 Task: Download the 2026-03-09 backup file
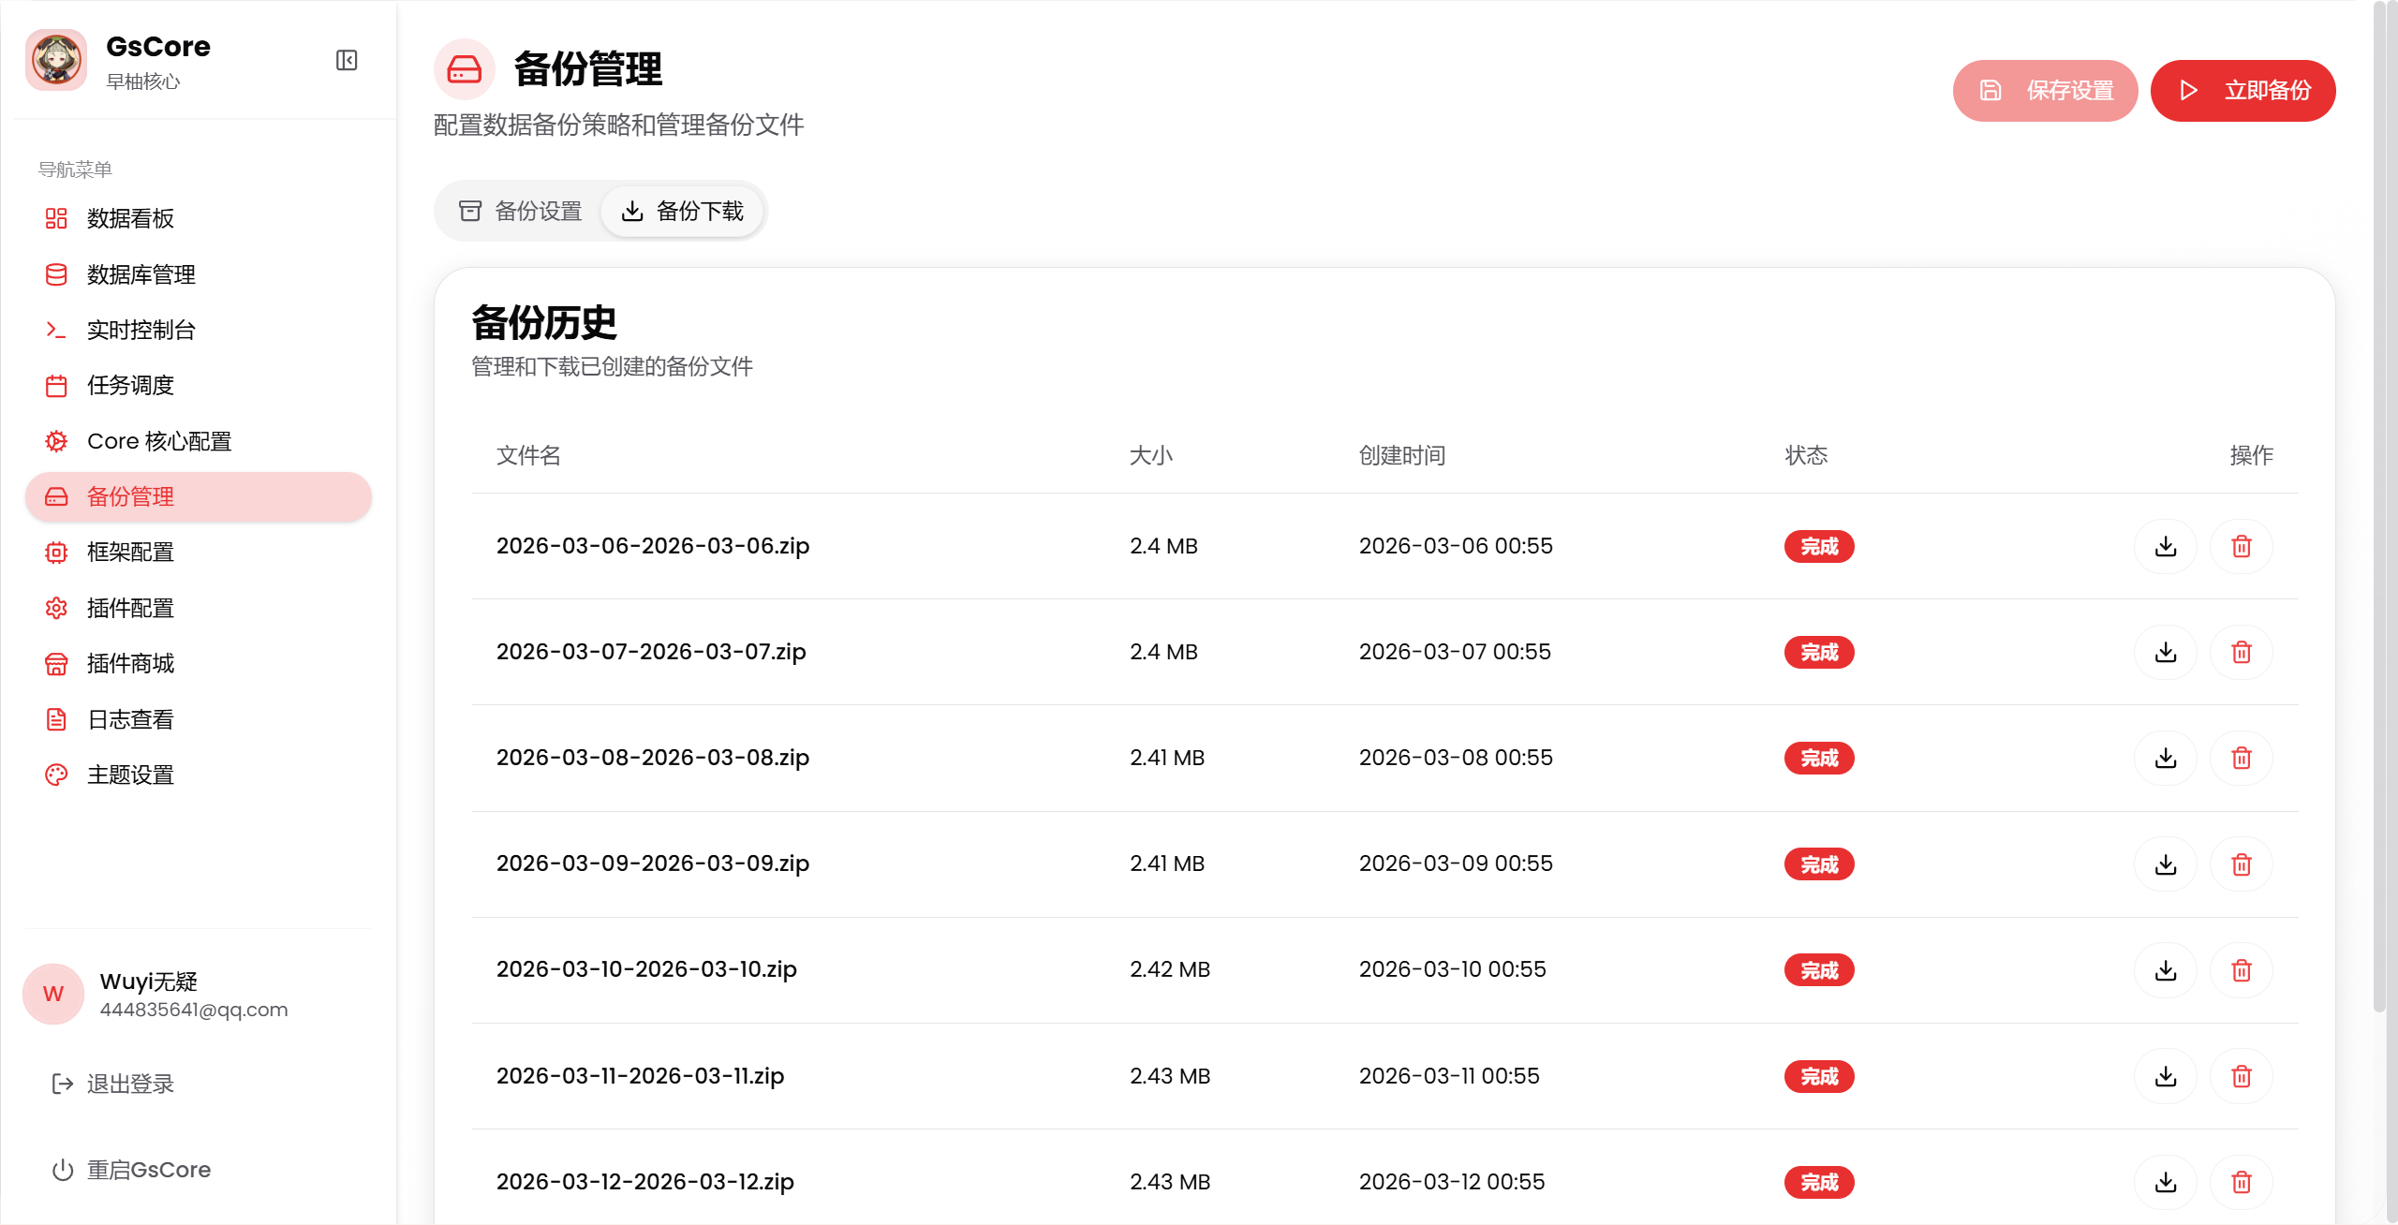tap(2165, 864)
